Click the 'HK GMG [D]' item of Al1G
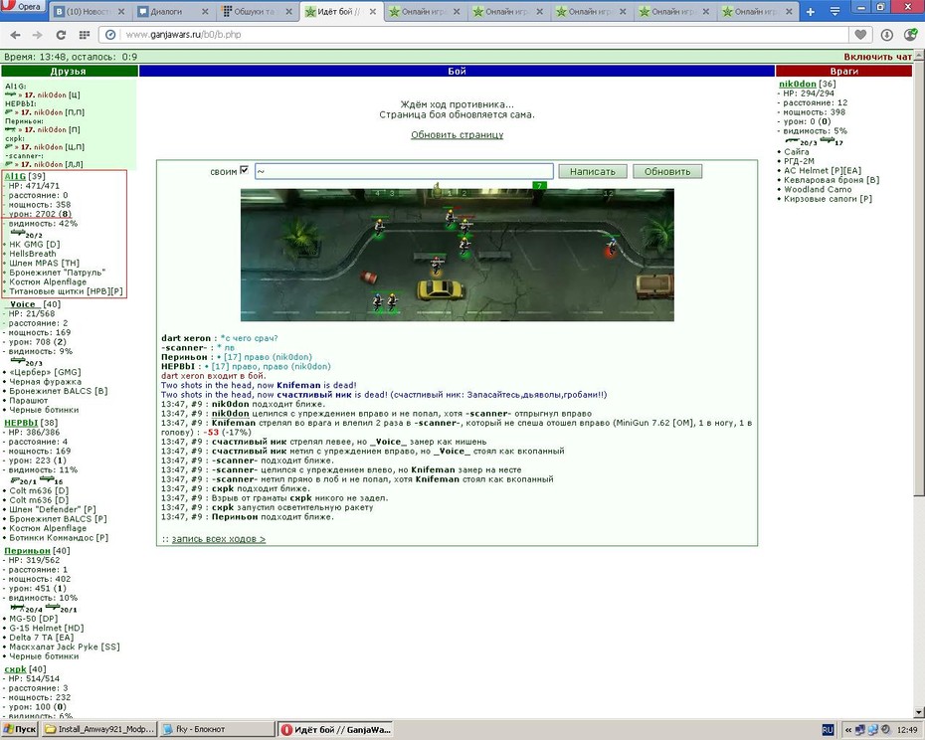The width and height of the screenshot is (925, 740). click(x=34, y=245)
